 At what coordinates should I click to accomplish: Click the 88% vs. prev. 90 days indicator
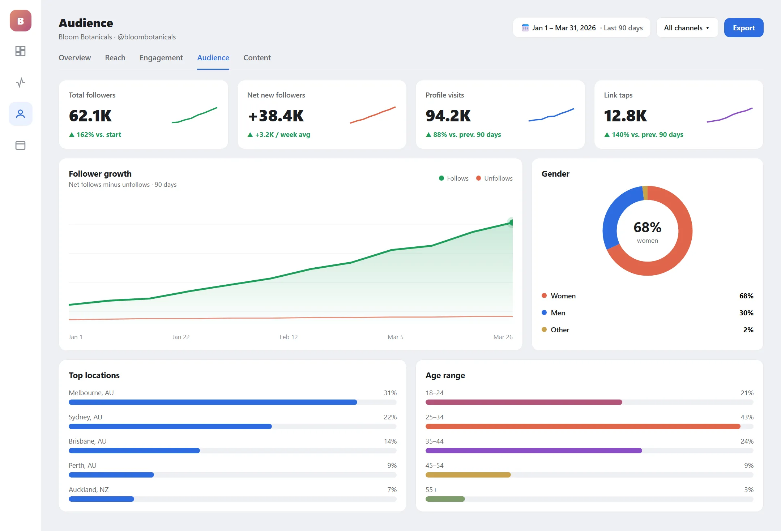click(463, 135)
